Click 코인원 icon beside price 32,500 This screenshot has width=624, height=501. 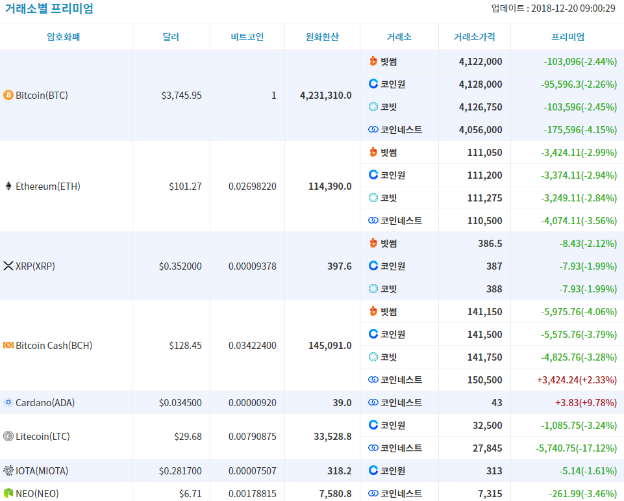[373, 424]
